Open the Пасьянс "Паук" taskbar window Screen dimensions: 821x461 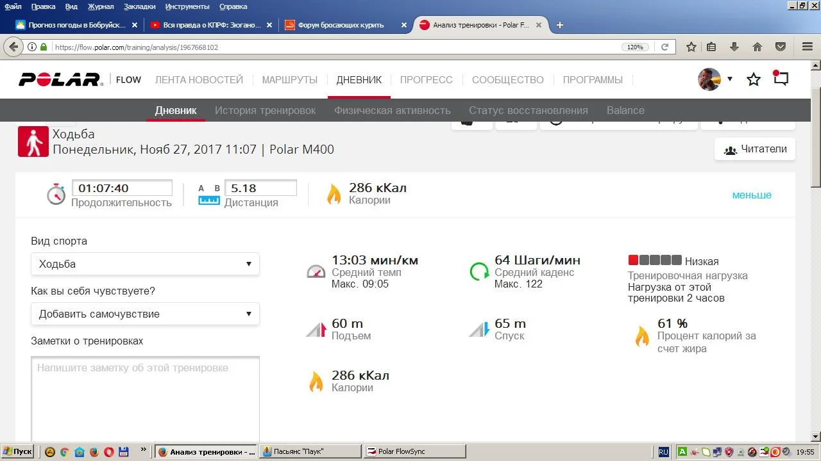pos(310,451)
